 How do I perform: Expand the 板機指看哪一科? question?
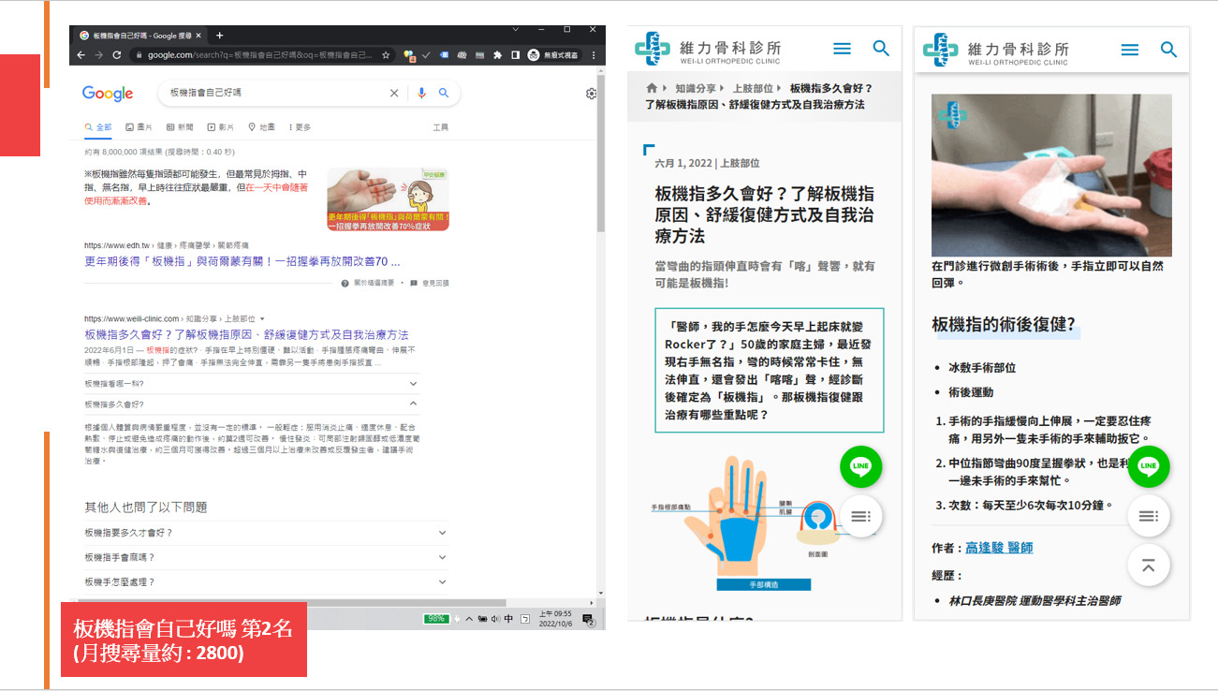[251, 384]
